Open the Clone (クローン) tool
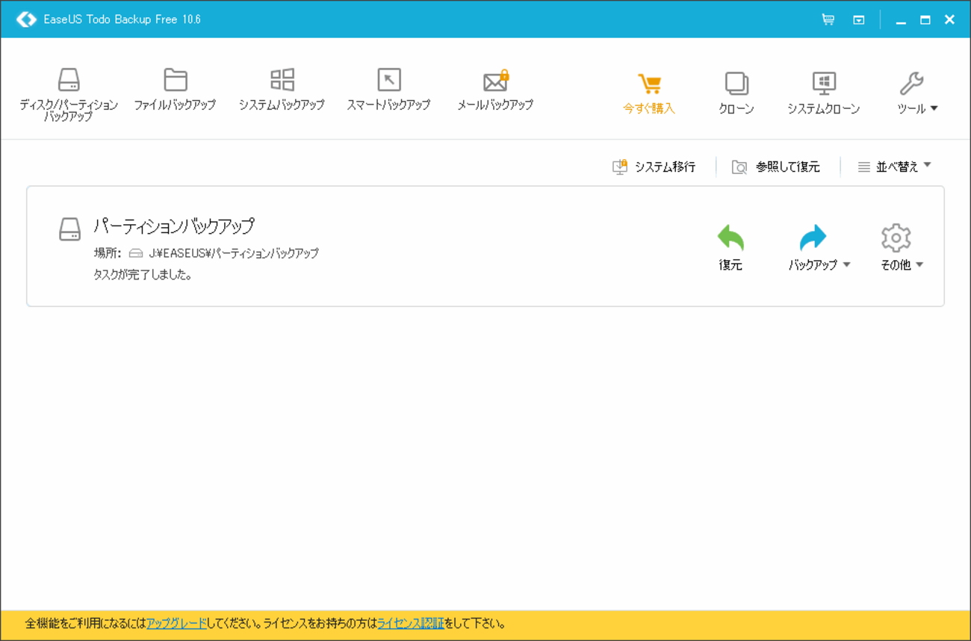 click(736, 93)
